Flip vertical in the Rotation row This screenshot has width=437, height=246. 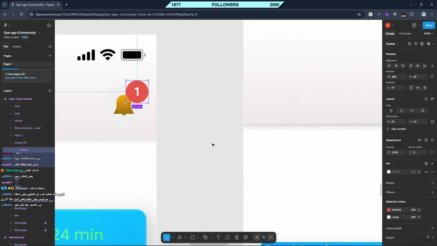[x=425, y=88]
